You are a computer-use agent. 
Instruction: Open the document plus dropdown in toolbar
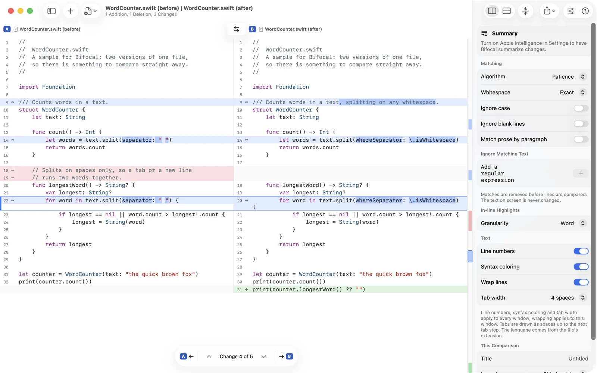click(x=90, y=11)
